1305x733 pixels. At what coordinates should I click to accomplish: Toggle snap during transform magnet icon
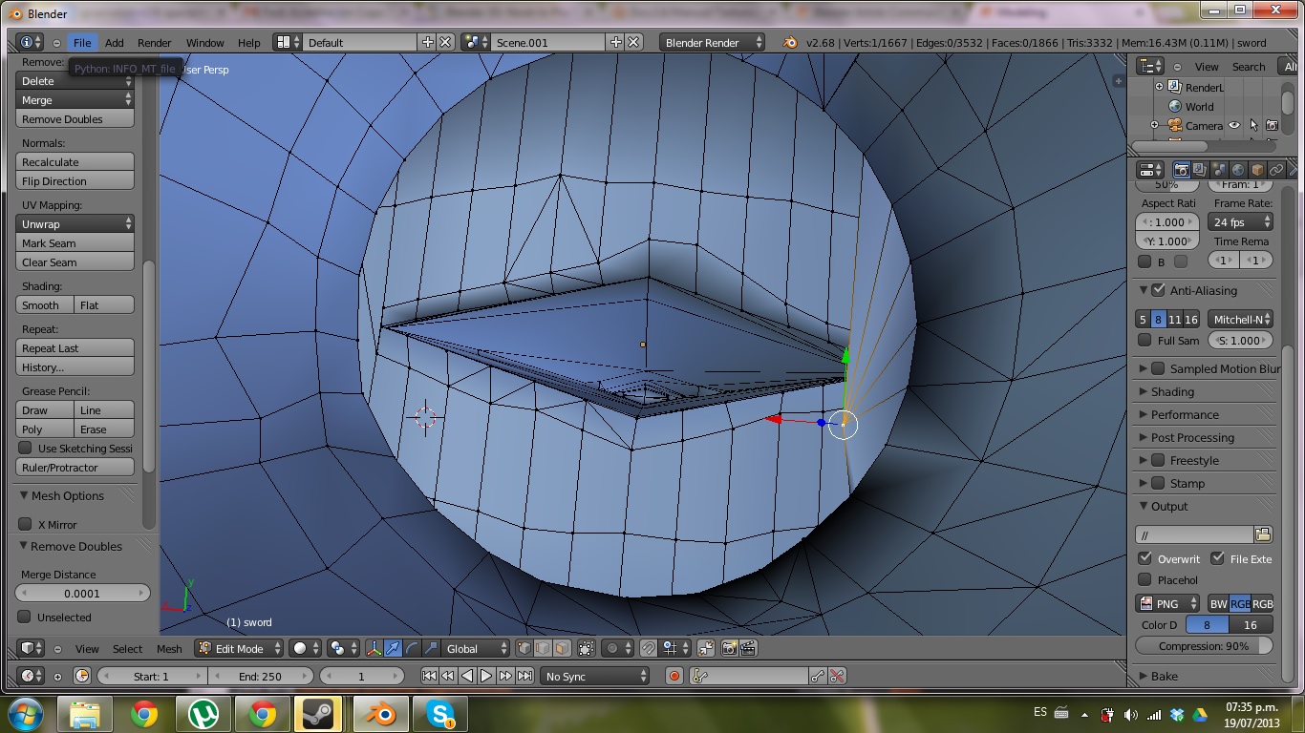click(x=649, y=648)
